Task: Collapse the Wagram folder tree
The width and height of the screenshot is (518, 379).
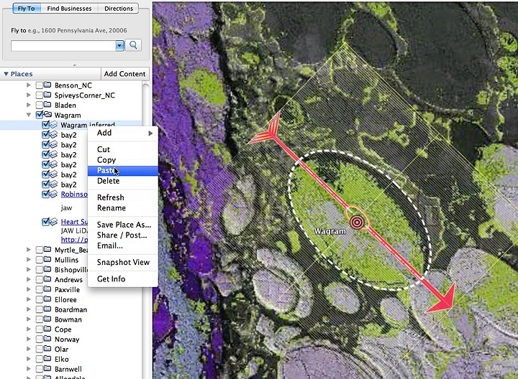Action: click(x=29, y=115)
